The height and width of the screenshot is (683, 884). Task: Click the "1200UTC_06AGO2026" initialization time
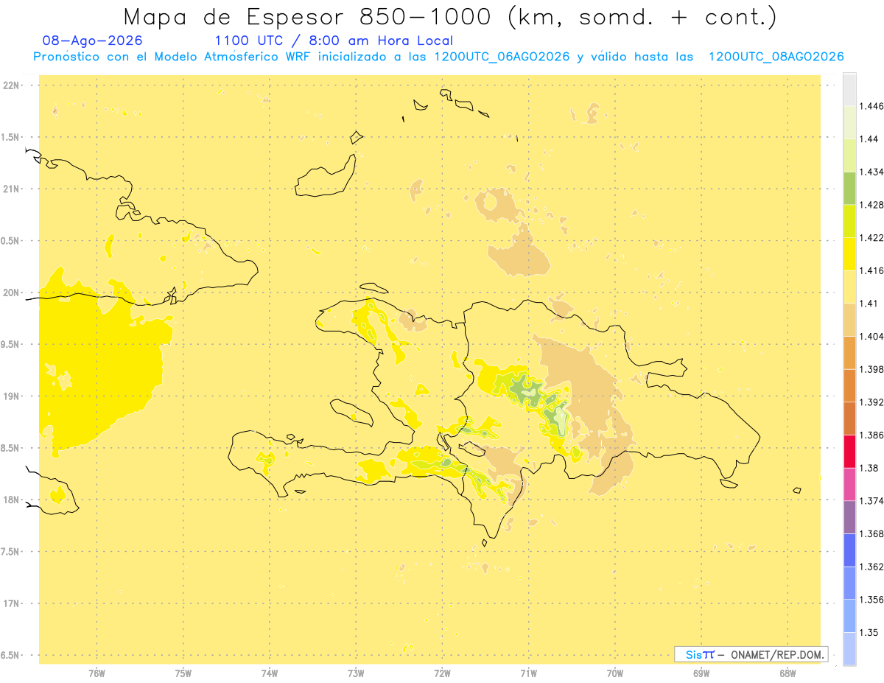(x=502, y=57)
